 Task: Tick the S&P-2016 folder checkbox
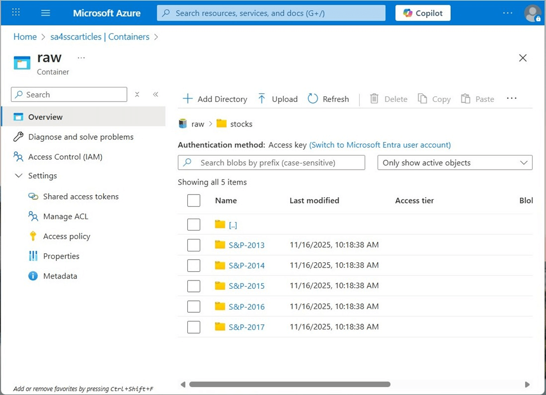click(194, 307)
